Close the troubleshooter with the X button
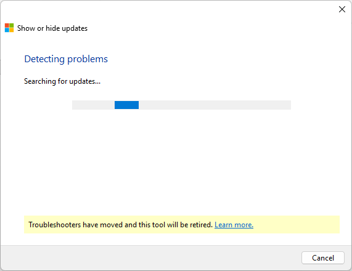The width and height of the screenshot is (352, 271). pyautogui.click(x=342, y=9)
